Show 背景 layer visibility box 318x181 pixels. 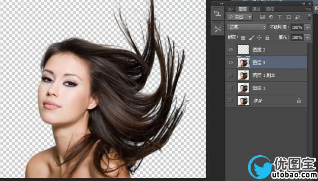[x=231, y=101]
